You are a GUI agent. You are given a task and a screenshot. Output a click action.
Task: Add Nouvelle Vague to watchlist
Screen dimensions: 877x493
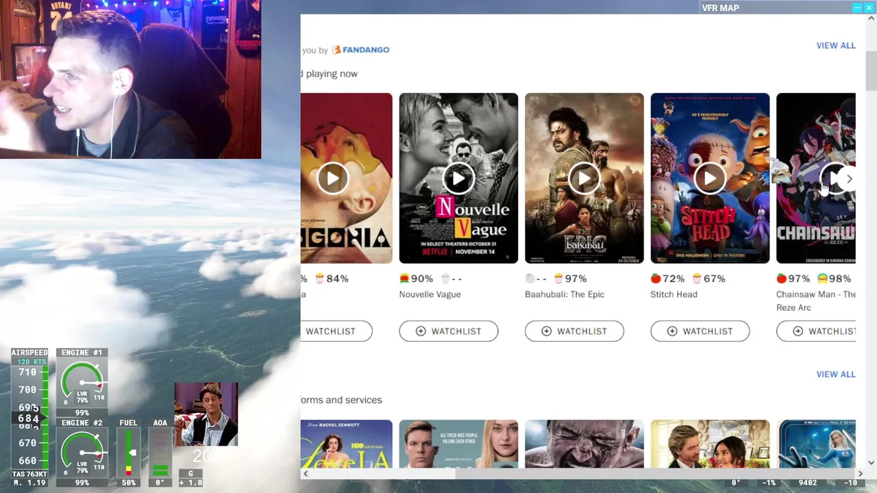[x=449, y=331]
